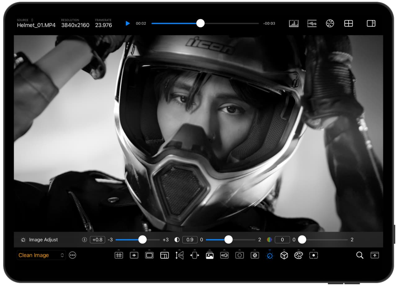
Task: Toggle the dotted focus area tool
Action: [239, 255]
